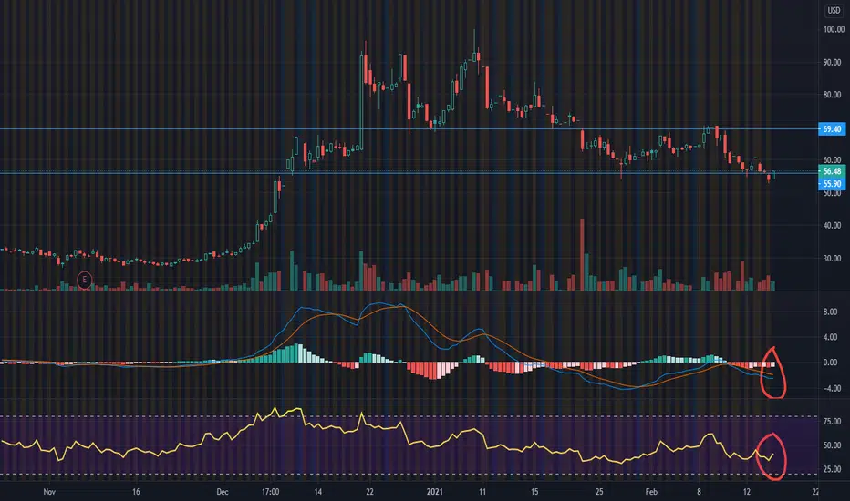This screenshot has height=501, width=850.
Task: Open the USD currency selector
Action: [x=834, y=10]
